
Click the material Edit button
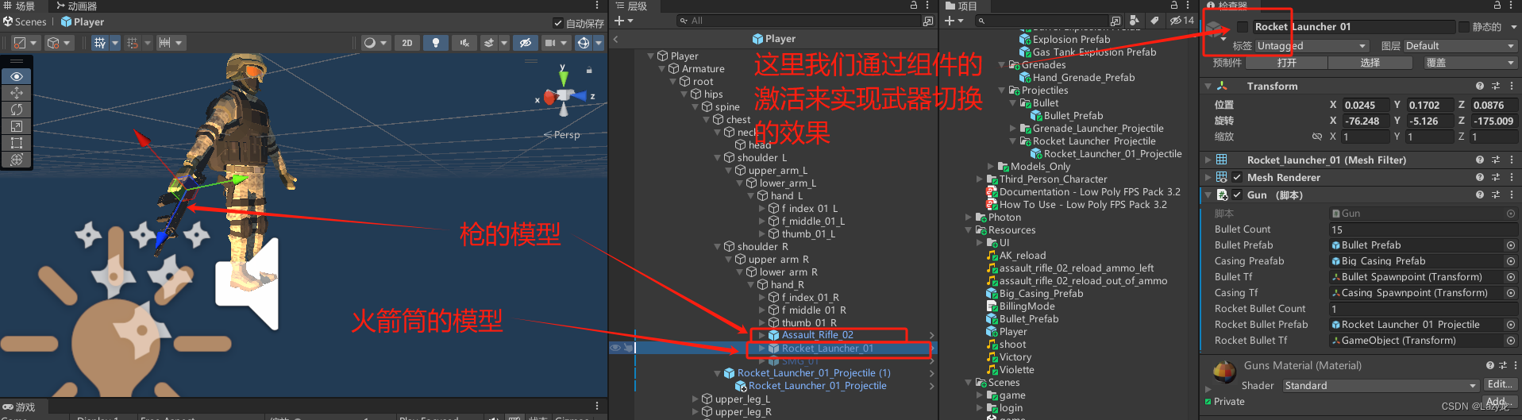(x=1499, y=384)
